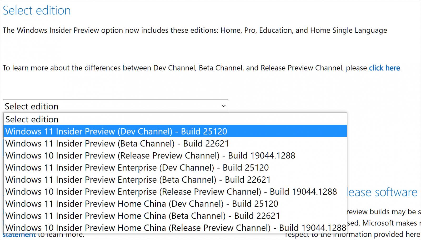Select Windows 10 Insider Preview Home China (Release Preview)
421x240 pixels.
tap(175, 228)
